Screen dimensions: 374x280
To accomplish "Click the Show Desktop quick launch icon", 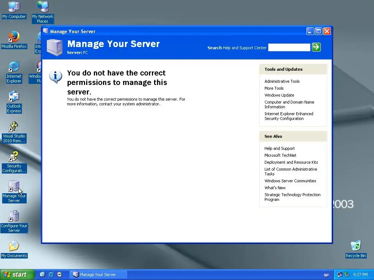I will pyautogui.click(x=42, y=274).
